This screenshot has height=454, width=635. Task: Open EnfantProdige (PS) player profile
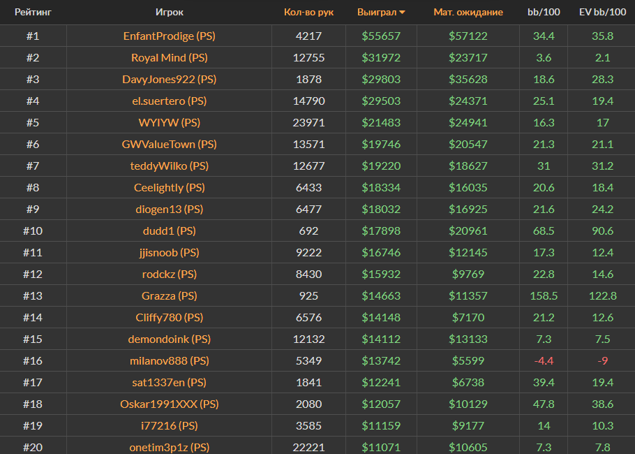(170, 36)
